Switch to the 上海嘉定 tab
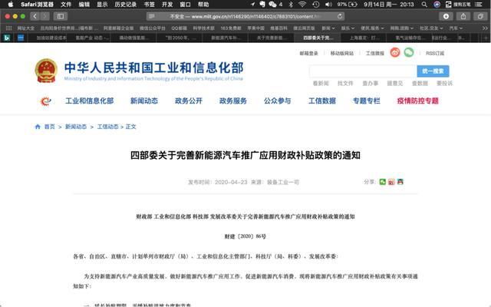 click(x=364, y=38)
